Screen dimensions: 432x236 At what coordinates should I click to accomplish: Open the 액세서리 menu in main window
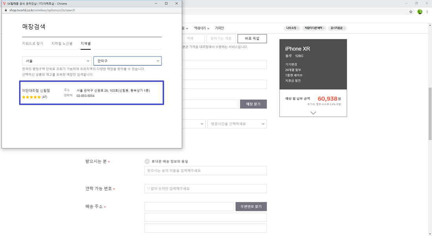click(x=201, y=28)
